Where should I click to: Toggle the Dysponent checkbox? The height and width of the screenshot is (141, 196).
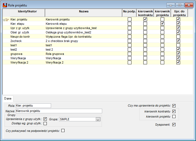174,125
